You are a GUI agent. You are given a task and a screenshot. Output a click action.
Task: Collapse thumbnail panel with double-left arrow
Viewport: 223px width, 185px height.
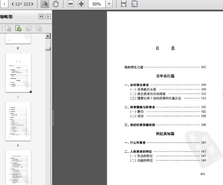coord(41,17)
